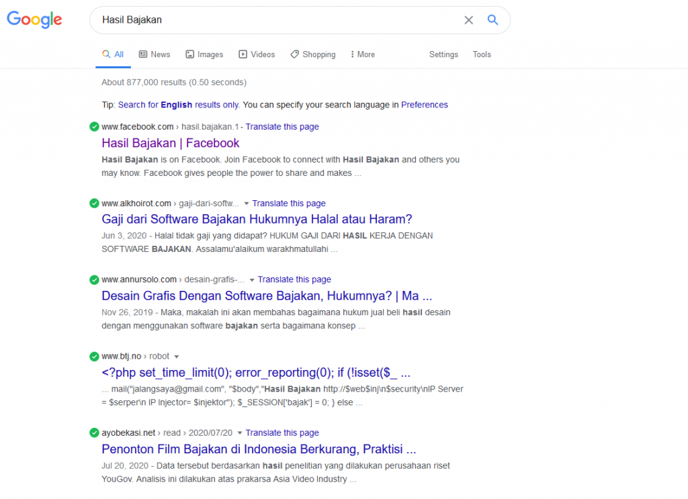Viewport: 688px width, 499px height.
Task: Click the www.facebook.com URL text
Action: 137,127
